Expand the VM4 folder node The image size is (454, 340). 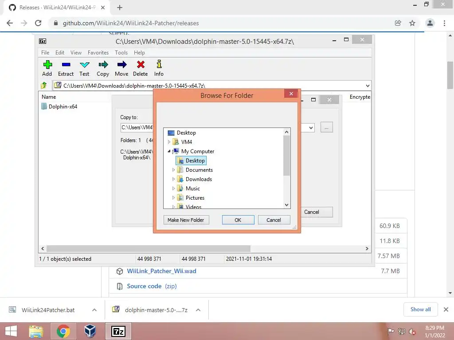(169, 142)
